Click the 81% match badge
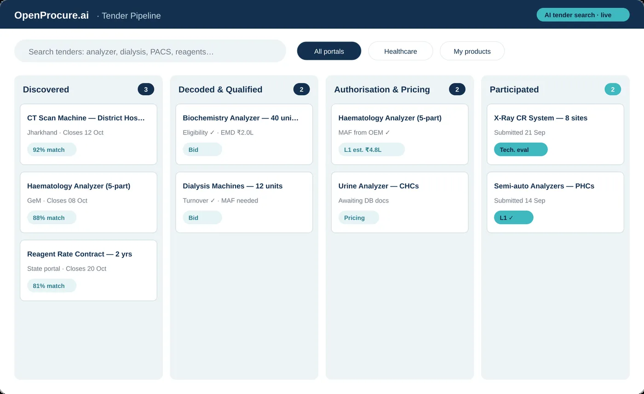Viewport: 644px width, 394px height. [52, 286]
